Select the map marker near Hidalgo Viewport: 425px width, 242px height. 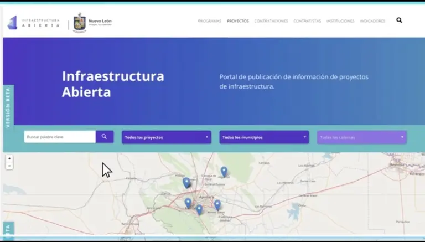(186, 183)
